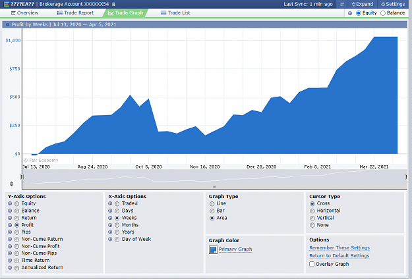This screenshot has height=279, width=412.
Task: Click Return to Default Settings link
Action: (x=339, y=256)
